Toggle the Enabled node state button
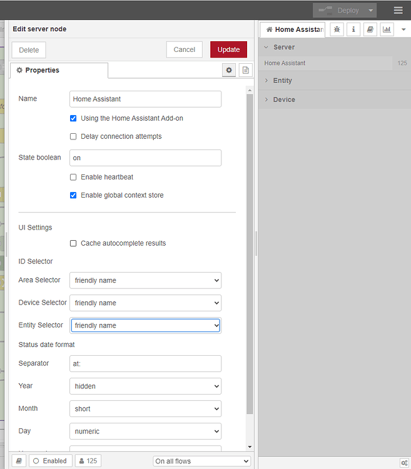The width and height of the screenshot is (411, 469). point(51,461)
